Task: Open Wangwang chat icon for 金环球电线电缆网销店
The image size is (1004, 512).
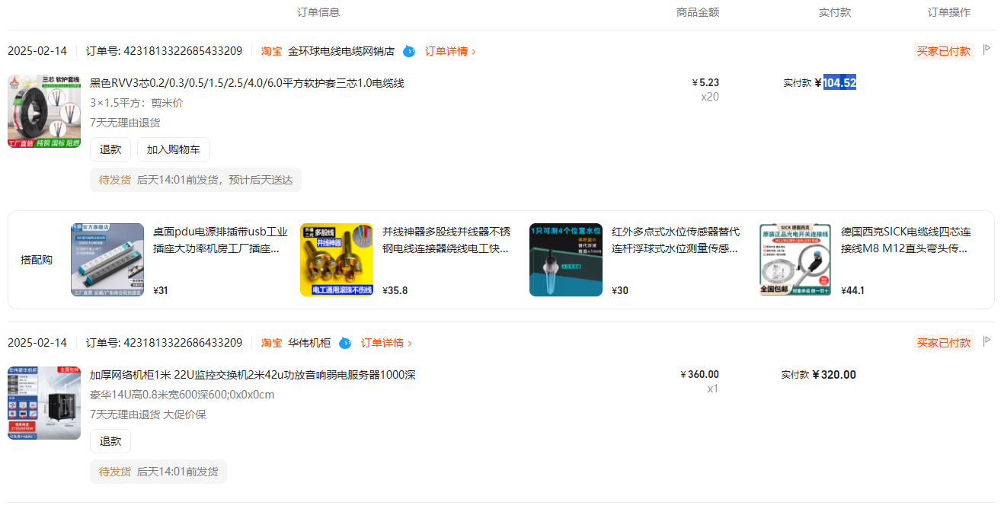Action: tap(409, 51)
